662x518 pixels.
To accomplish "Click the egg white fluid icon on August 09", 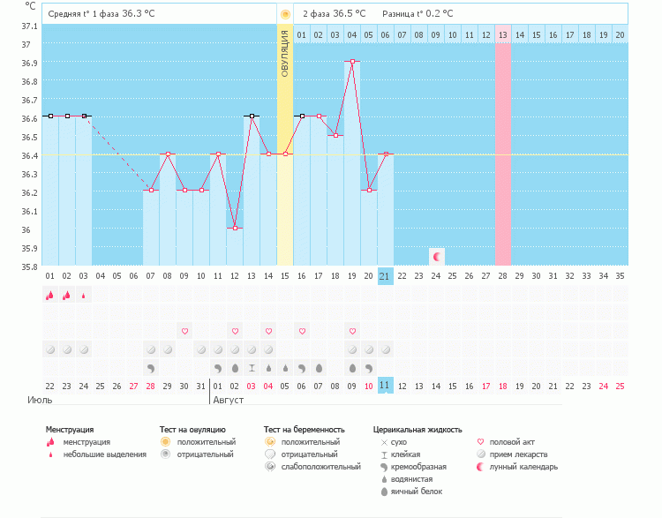I will 352,367.
